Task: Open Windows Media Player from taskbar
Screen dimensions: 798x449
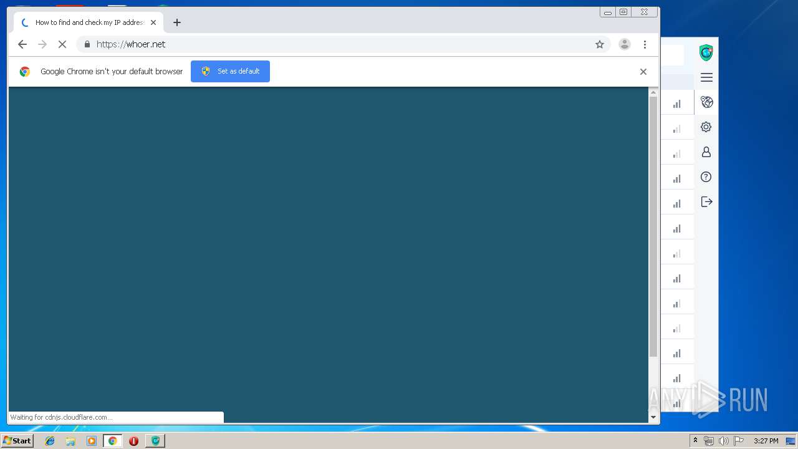Action: pos(92,441)
